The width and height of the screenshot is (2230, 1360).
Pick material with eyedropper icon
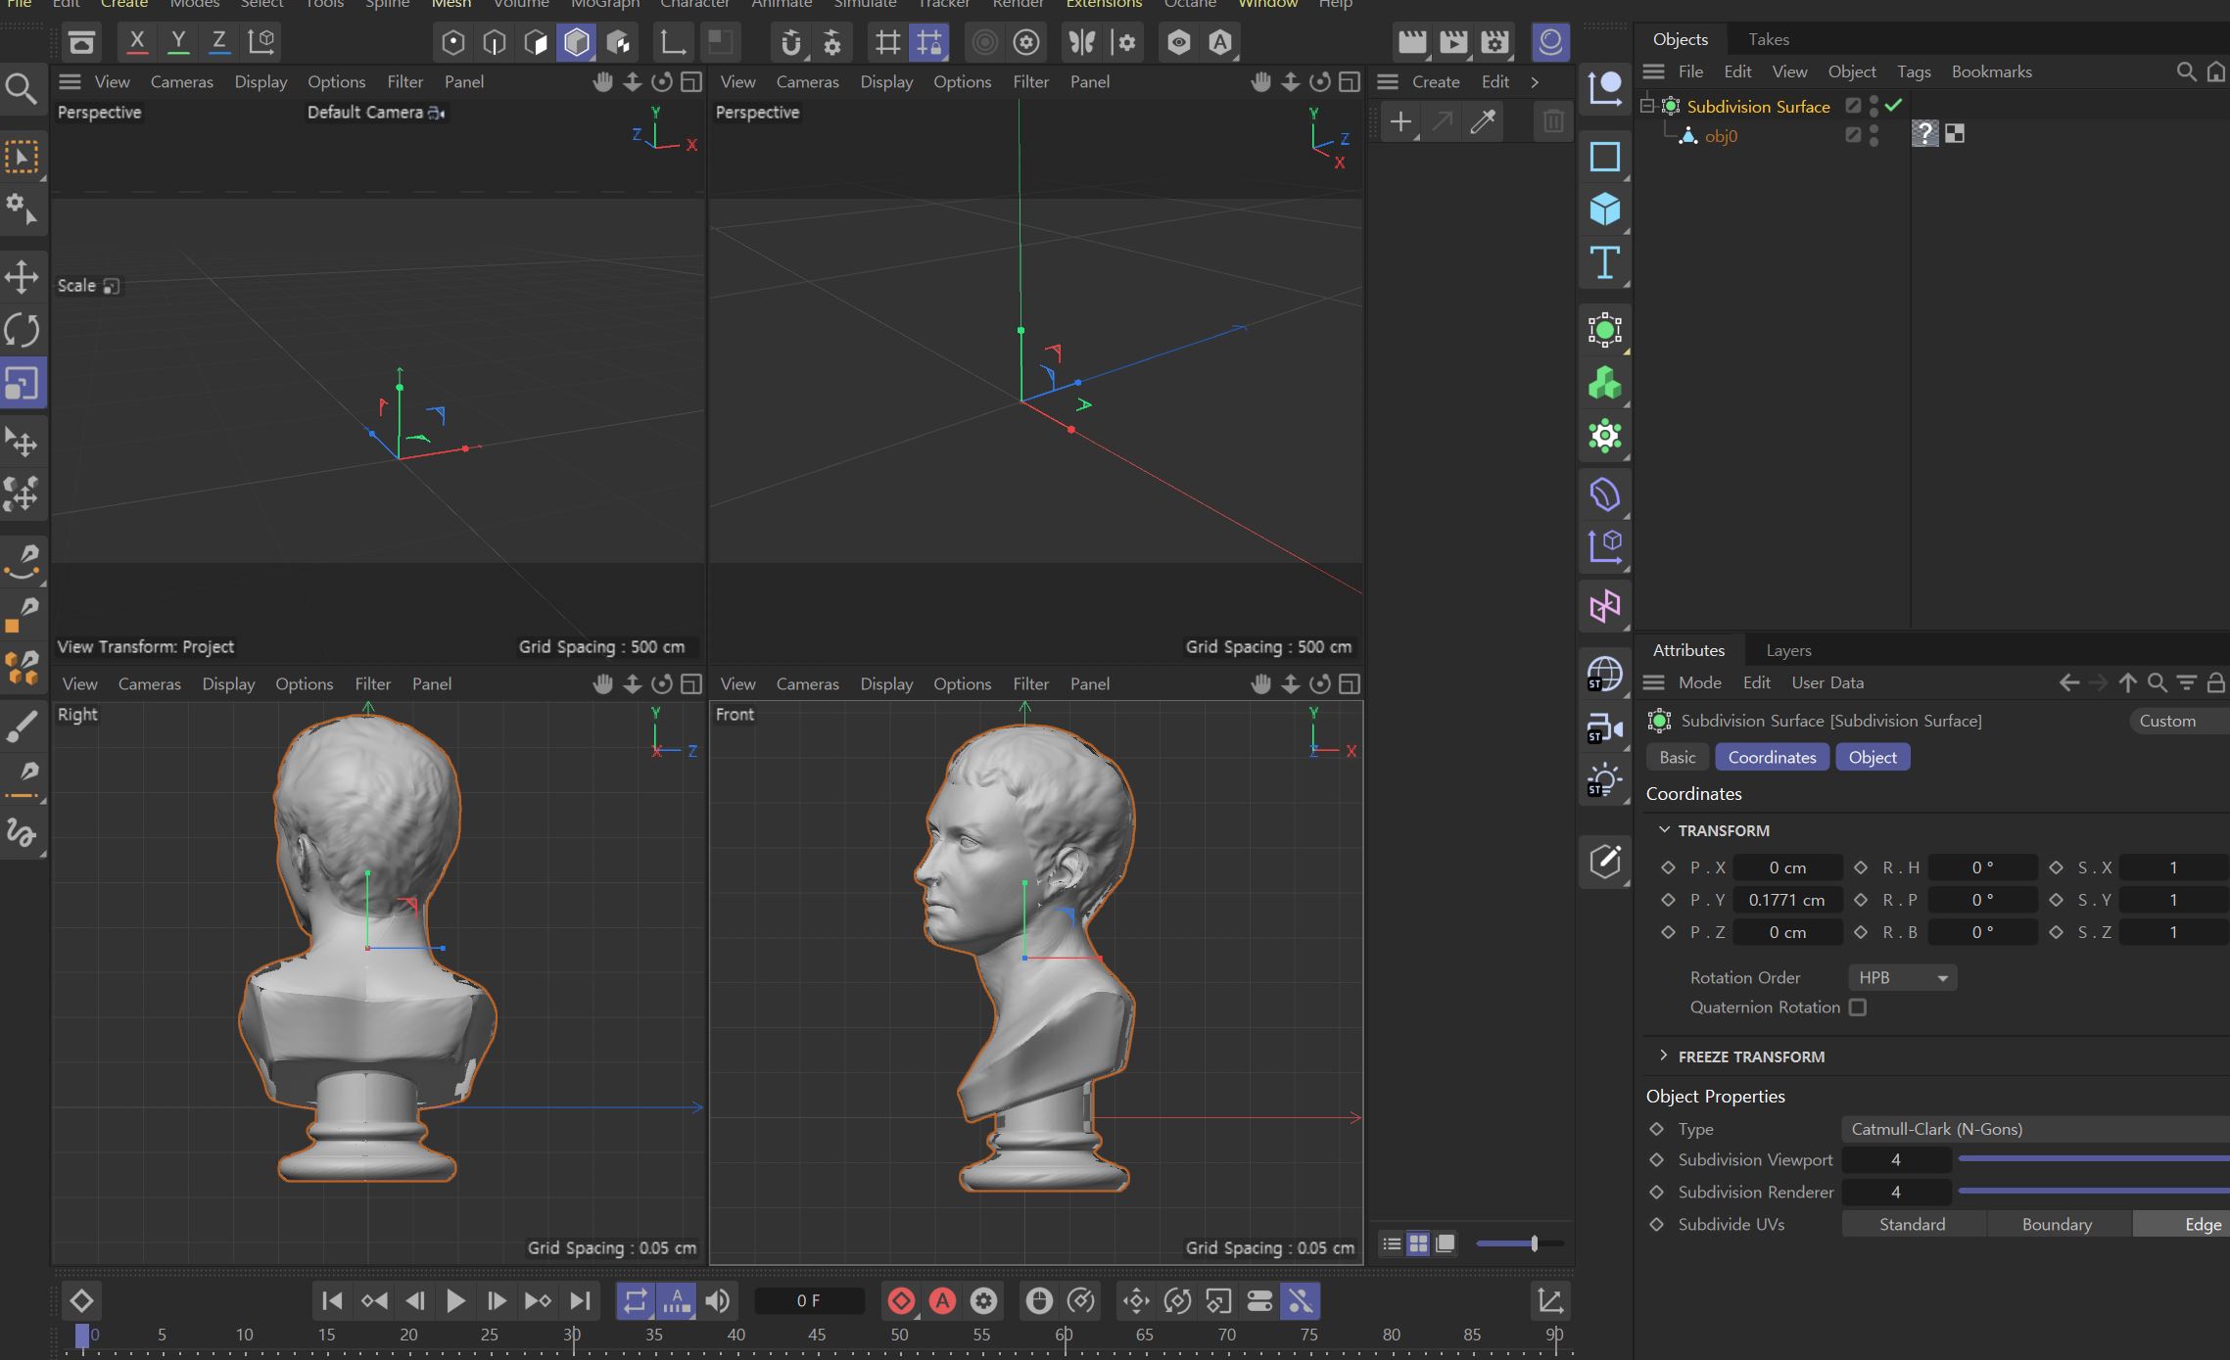coord(1484,121)
